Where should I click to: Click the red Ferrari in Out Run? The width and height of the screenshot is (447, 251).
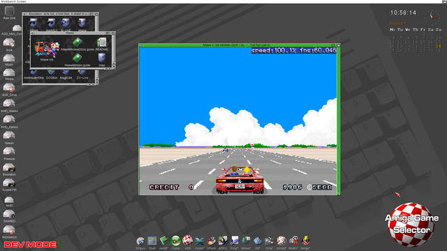[240, 180]
